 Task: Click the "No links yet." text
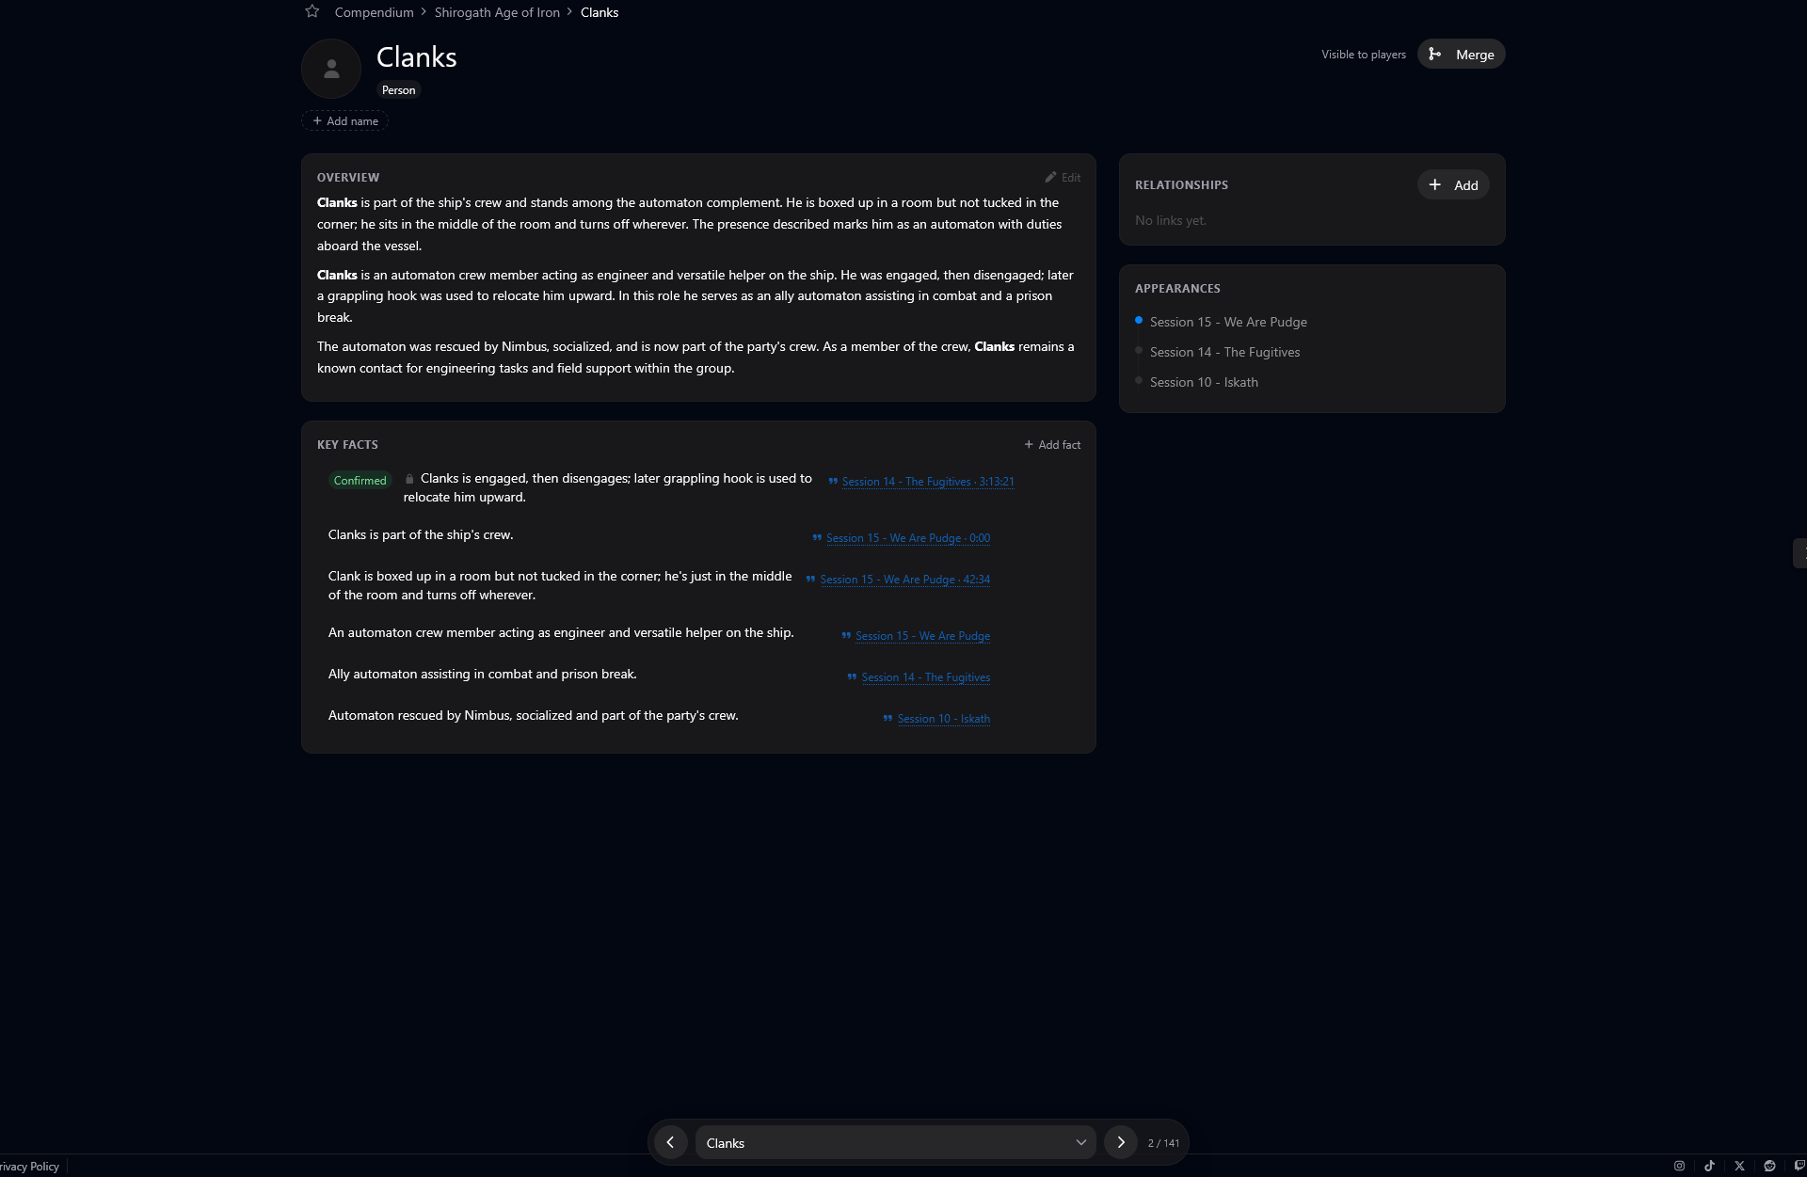coord(1171,220)
